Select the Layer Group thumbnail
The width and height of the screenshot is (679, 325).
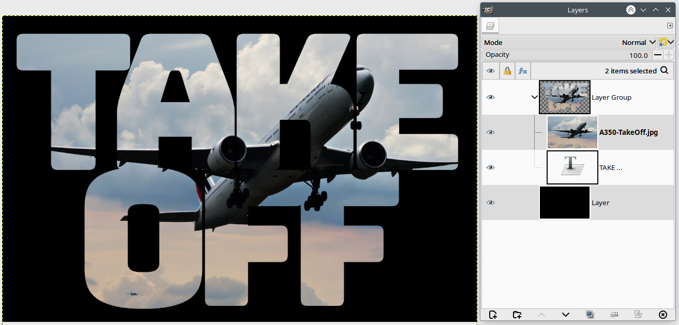565,97
